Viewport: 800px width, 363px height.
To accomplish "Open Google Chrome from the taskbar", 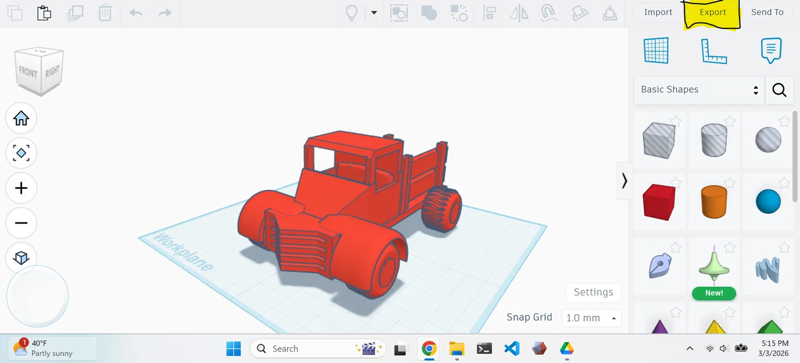I will [x=429, y=348].
